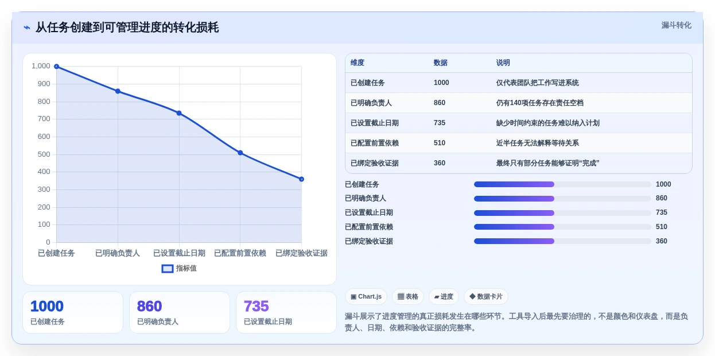Open the 735 已设置截止日期 data card
The width and height of the screenshot is (715, 356).
(286, 312)
